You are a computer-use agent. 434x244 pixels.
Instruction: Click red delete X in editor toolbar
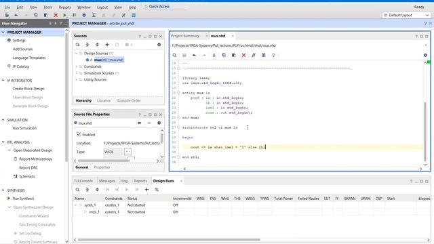pyautogui.click(x=243, y=55)
